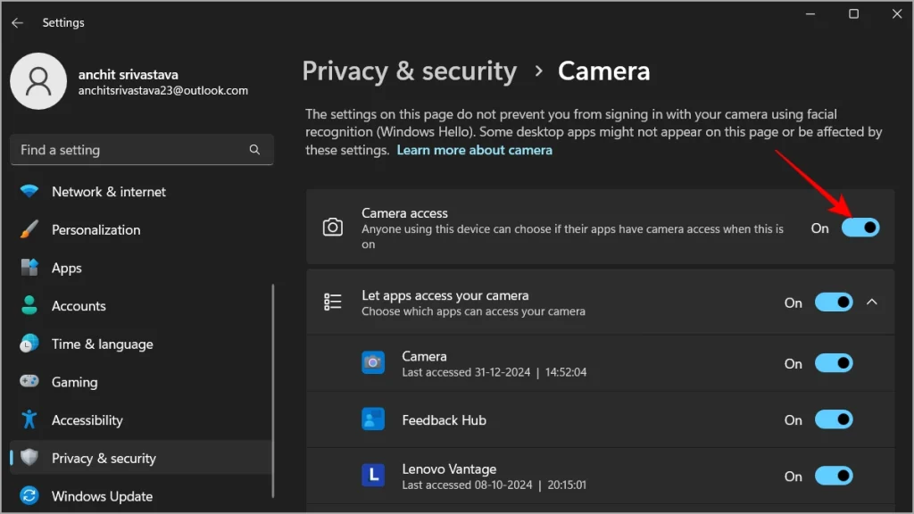Go to Apps settings

[x=140, y=268]
